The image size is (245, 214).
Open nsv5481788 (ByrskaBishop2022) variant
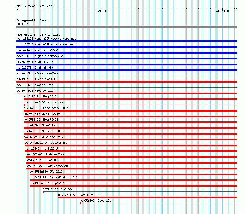point(40,56)
